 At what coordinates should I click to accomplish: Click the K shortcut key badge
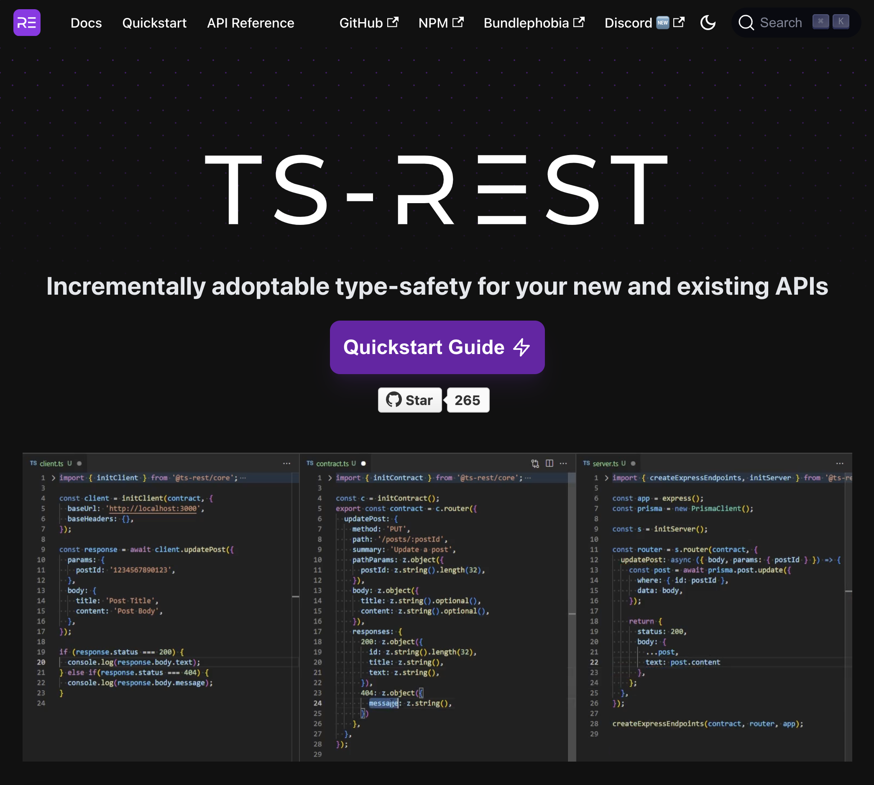(x=841, y=22)
